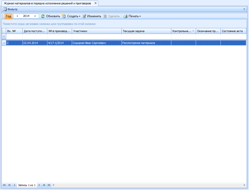Go to previous year arrow
Screen dimensions: 249x190
[x=17, y=16]
